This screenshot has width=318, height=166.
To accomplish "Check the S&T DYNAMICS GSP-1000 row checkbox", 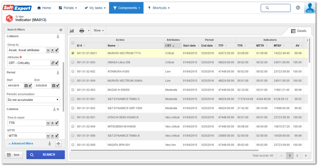I will pyautogui.click(x=73, y=108).
